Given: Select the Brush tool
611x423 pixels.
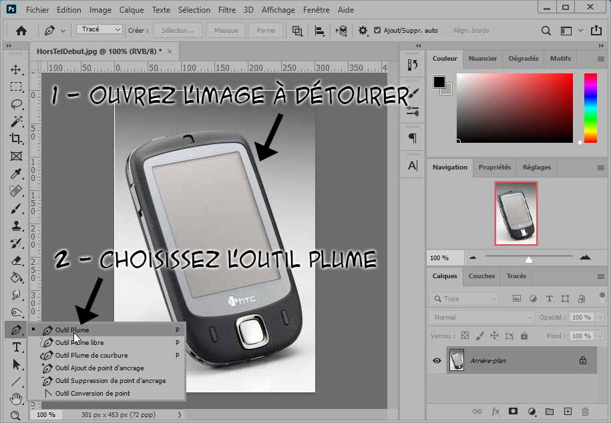Looking at the screenshot, I should pos(16,208).
